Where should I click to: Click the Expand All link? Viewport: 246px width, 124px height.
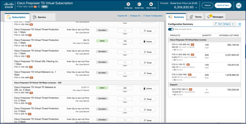pyautogui.click(x=122, y=16)
